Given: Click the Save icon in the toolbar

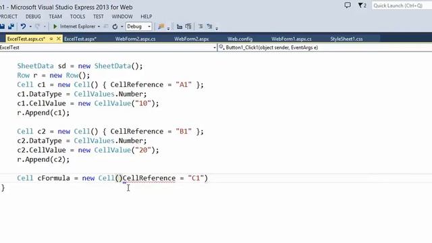Looking at the screenshot, I should pos(2,26).
